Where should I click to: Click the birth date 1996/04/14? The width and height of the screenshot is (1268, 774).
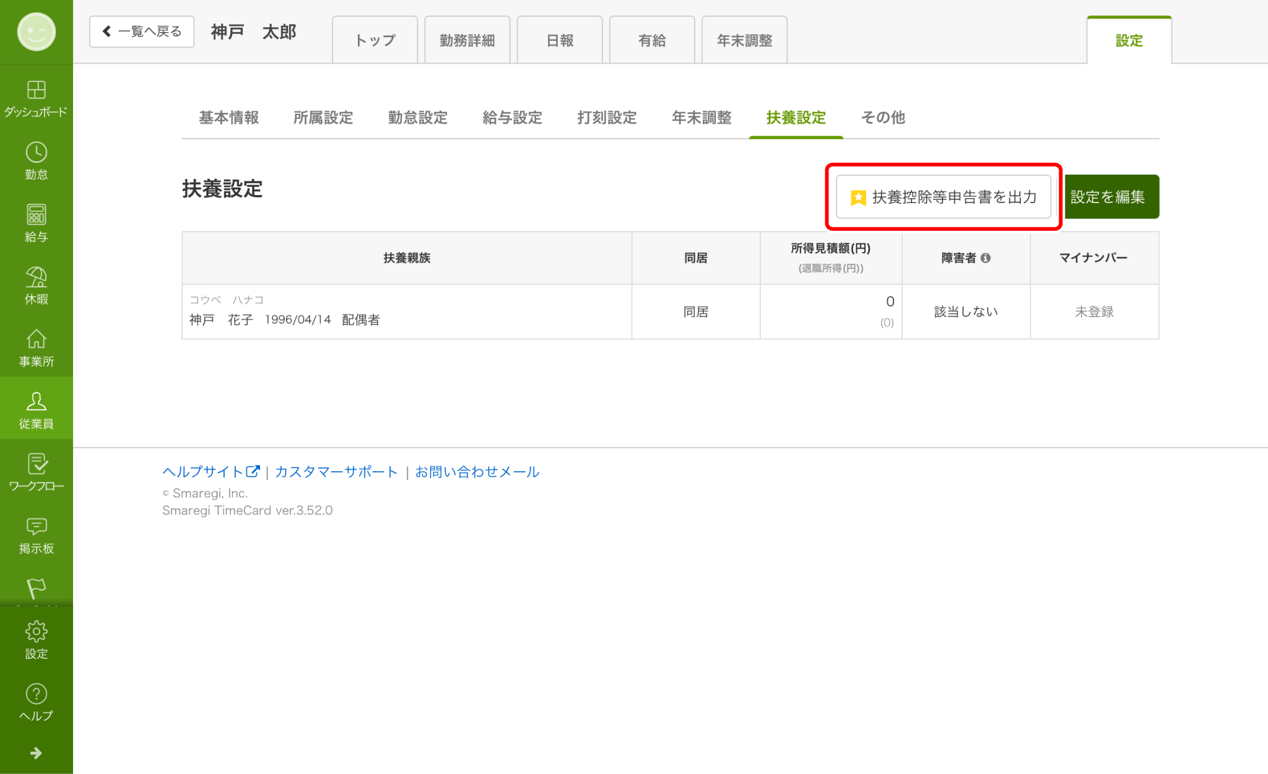click(x=298, y=320)
